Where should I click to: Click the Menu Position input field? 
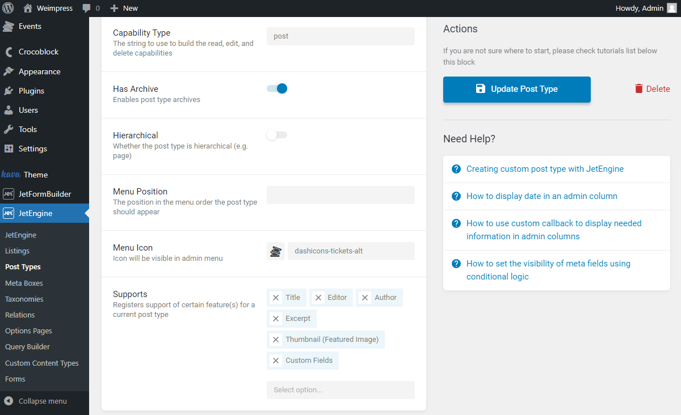coord(340,194)
